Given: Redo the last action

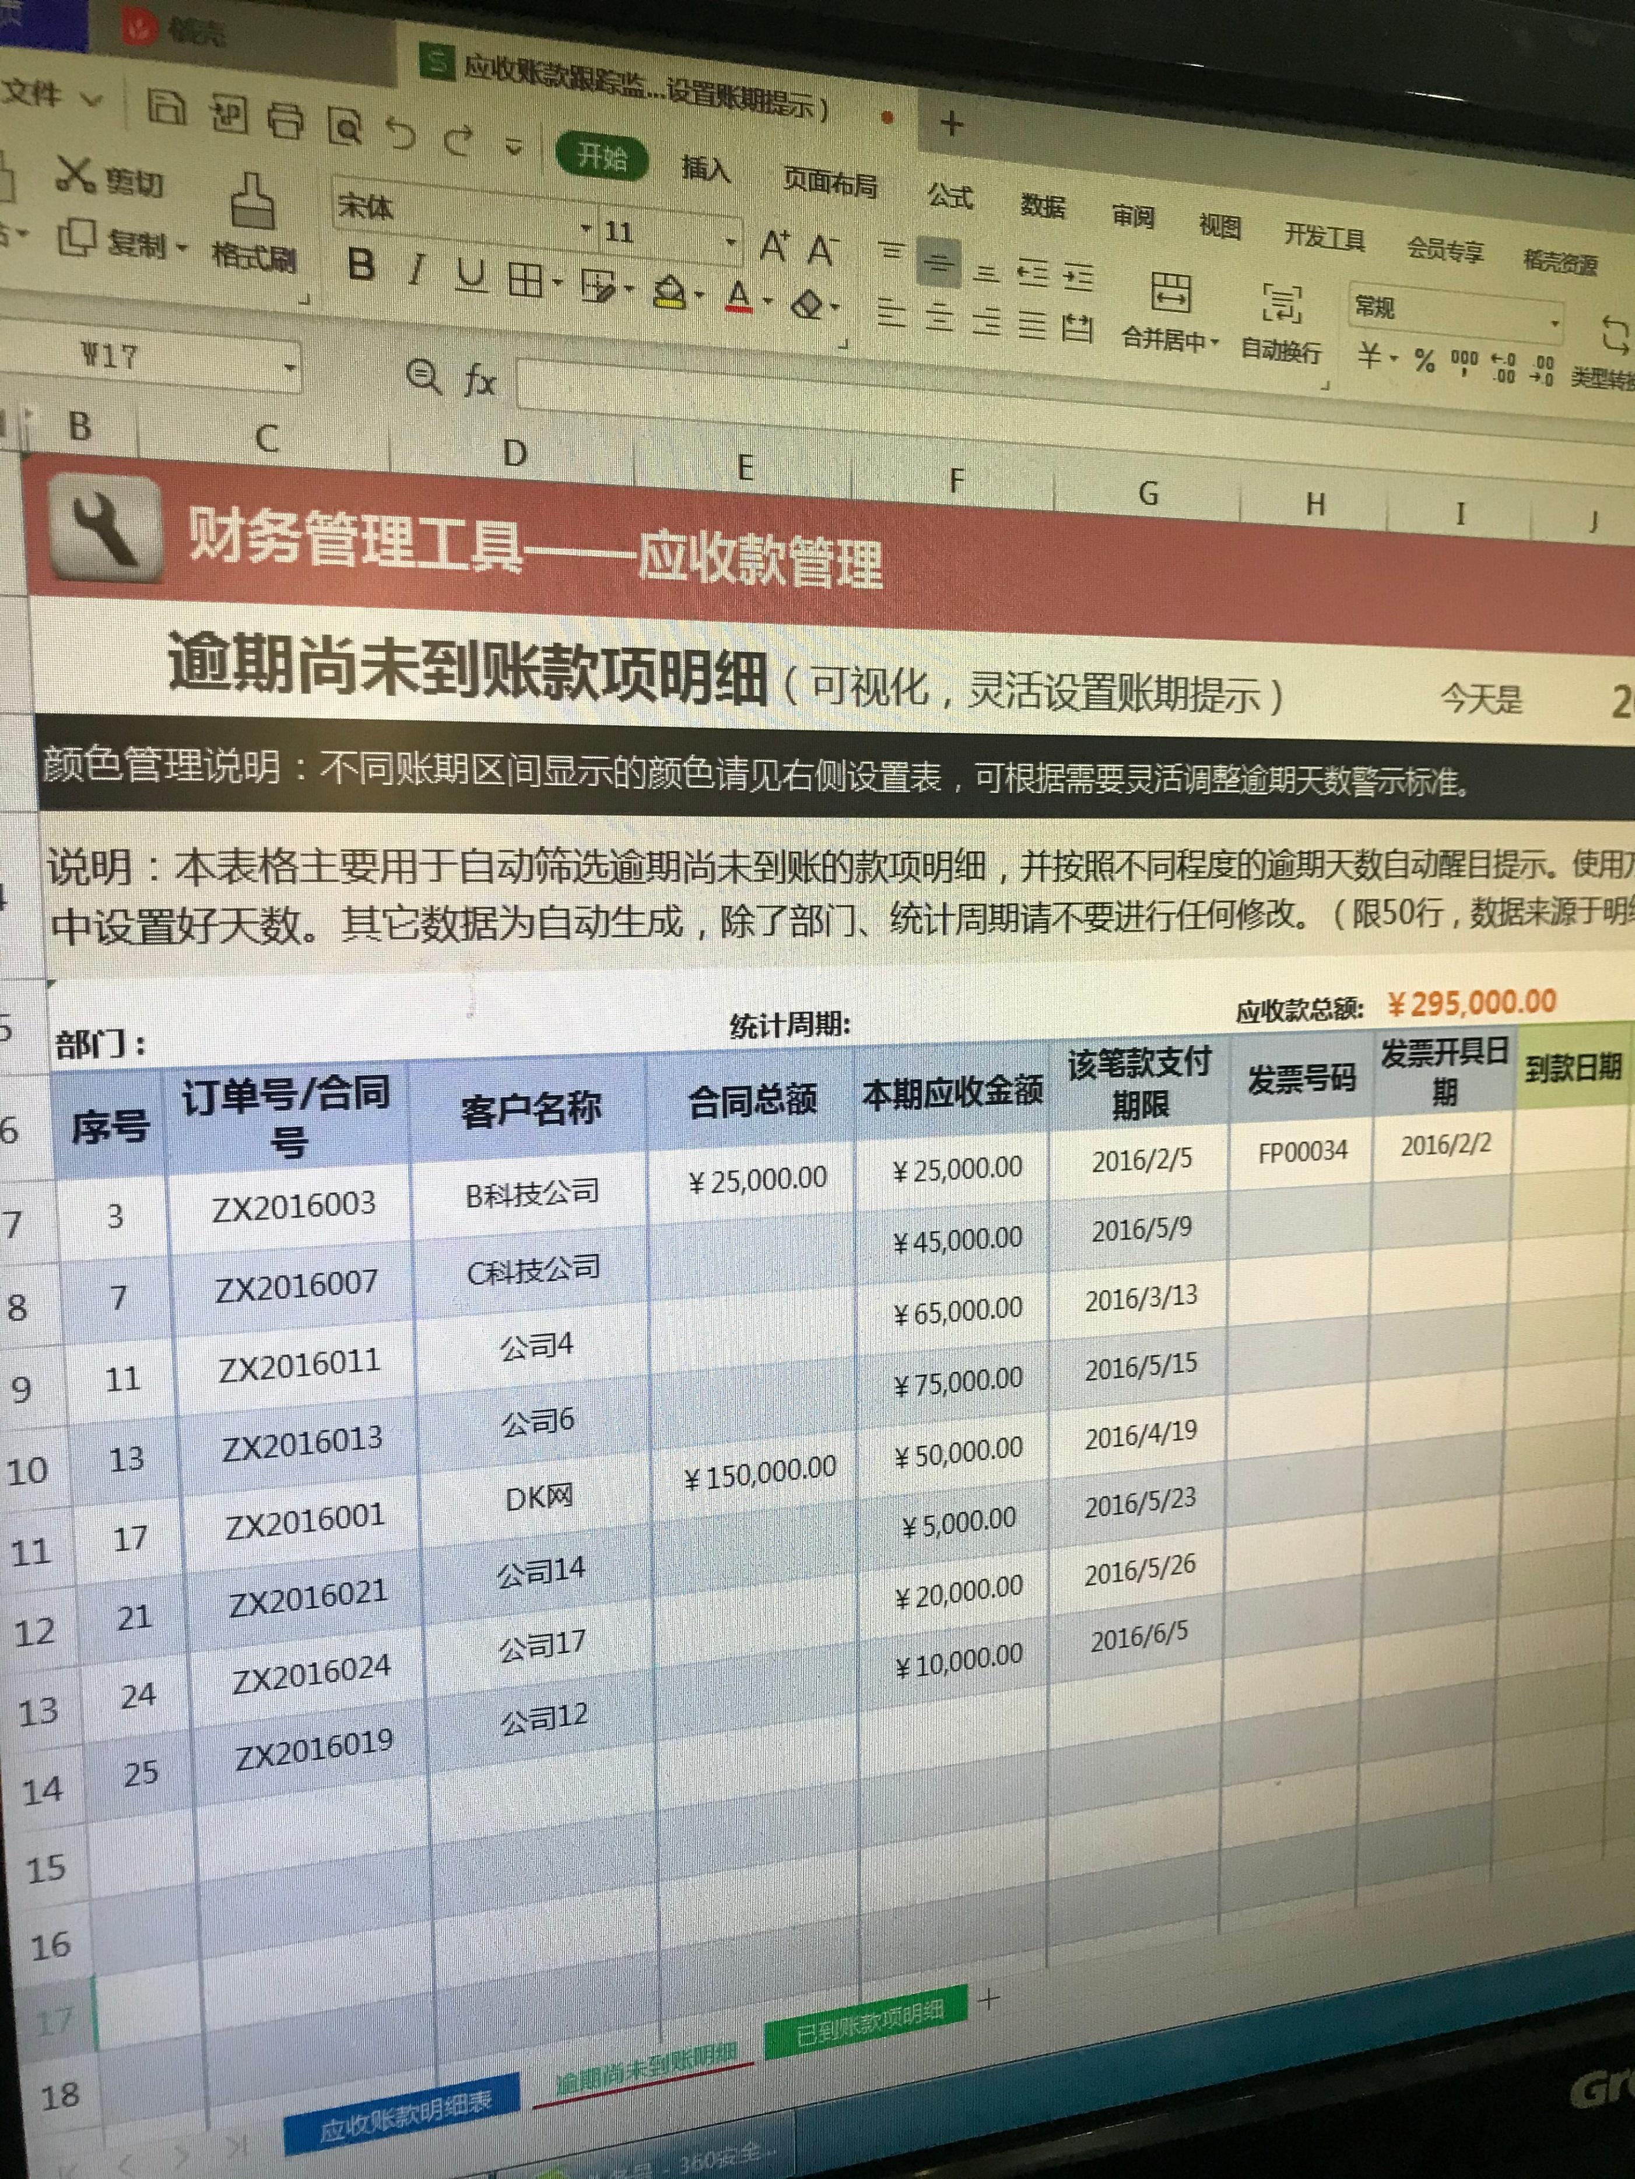Looking at the screenshot, I should pyautogui.click(x=457, y=140).
